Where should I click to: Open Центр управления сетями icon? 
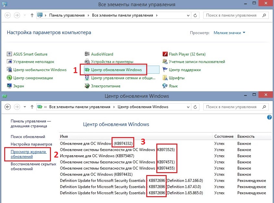pos(87,78)
